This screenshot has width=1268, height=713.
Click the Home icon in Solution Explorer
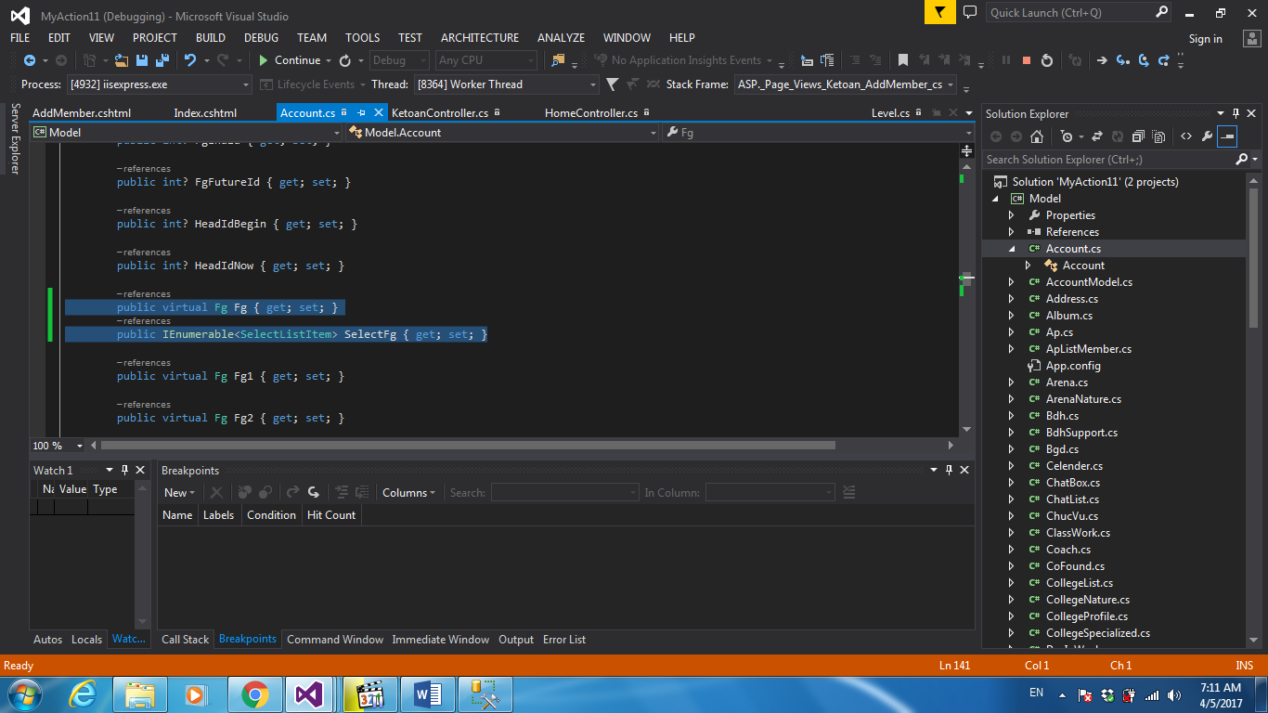1037,136
